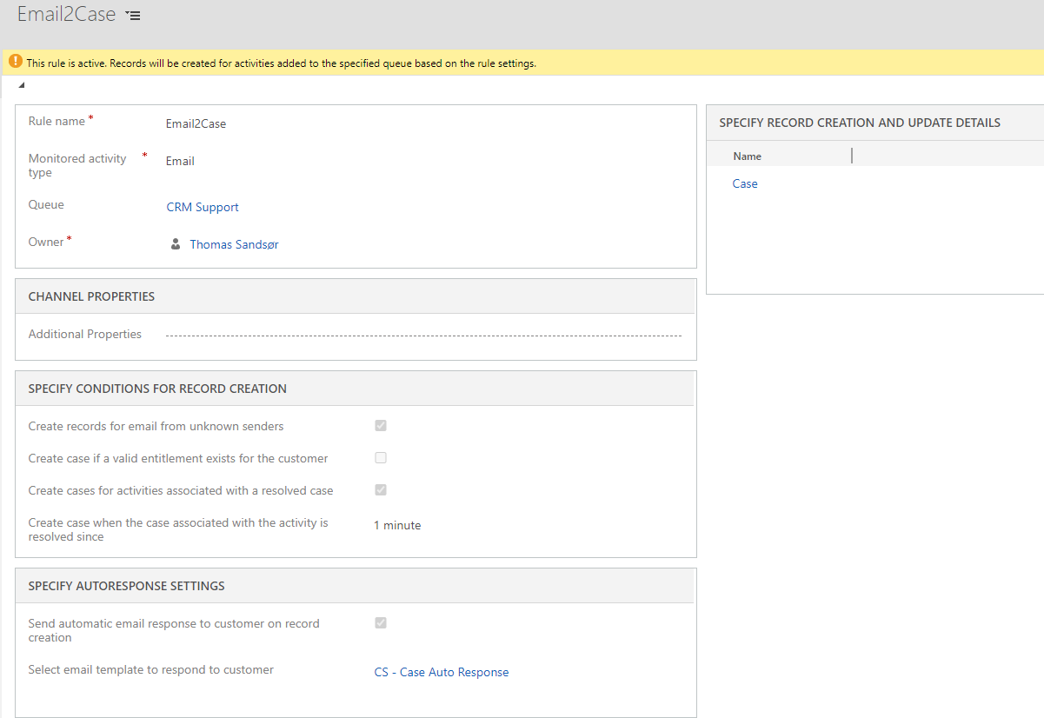1044x718 pixels.
Task: Click the Name column header in the details grid
Action: pyautogui.click(x=747, y=155)
